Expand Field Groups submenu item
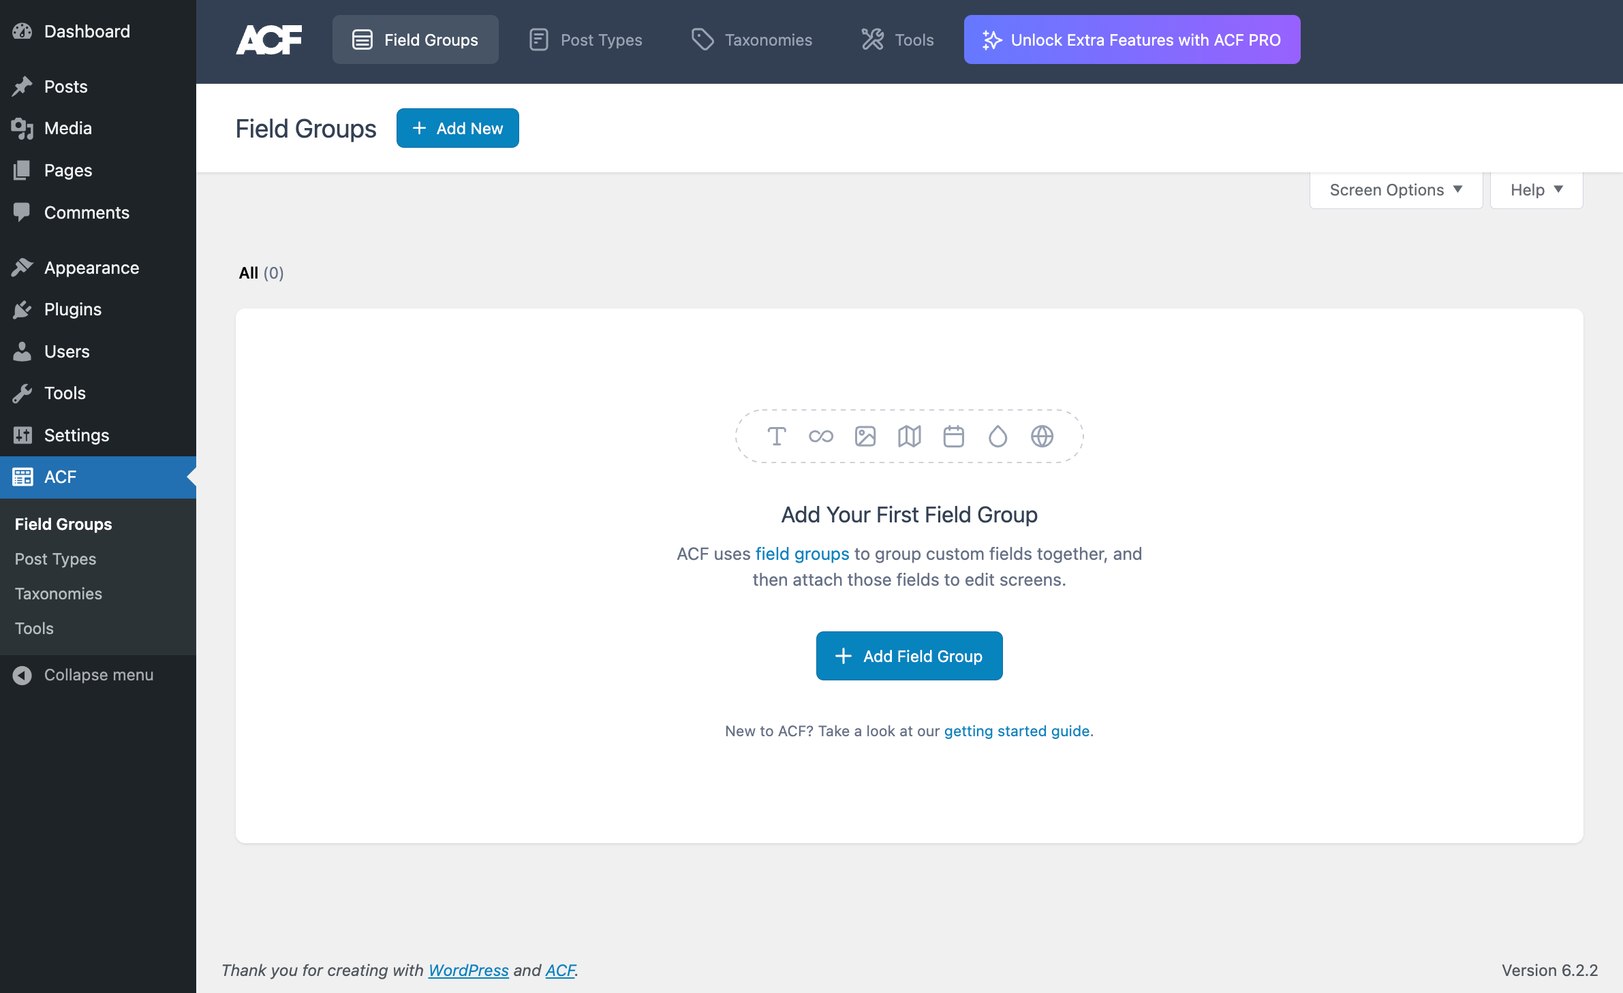The image size is (1623, 993). pos(63,522)
